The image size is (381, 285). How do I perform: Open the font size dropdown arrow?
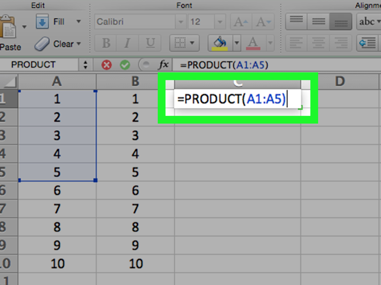click(220, 22)
